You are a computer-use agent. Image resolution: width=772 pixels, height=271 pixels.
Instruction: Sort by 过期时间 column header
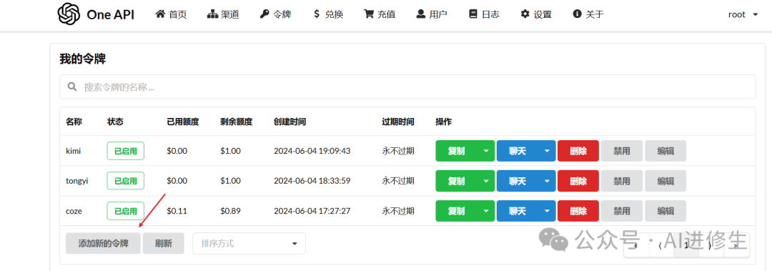tap(398, 122)
